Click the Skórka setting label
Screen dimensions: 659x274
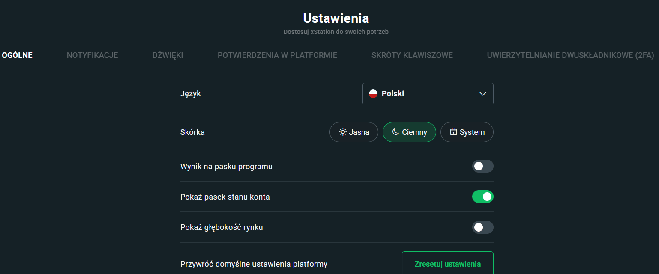[x=192, y=132]
